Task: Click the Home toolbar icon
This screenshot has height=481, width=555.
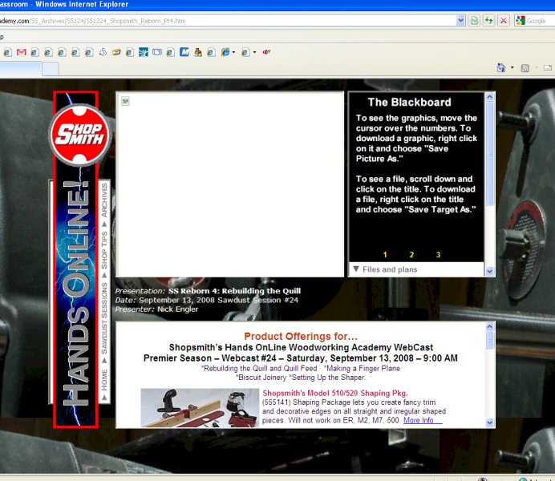Action: tap(501, 67)
